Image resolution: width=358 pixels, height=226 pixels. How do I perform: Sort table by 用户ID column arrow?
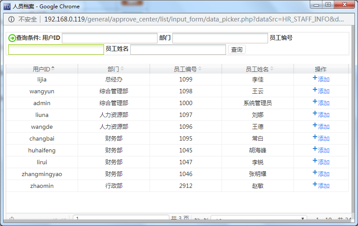[53, 69]
